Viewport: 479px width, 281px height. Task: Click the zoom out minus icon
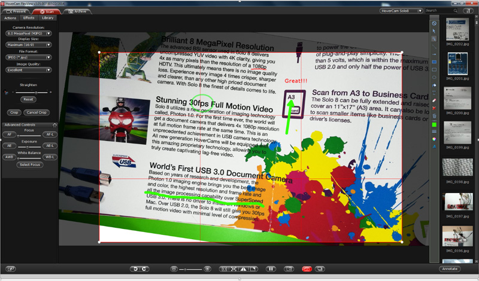pyautogui.click(x=174, y=269)
